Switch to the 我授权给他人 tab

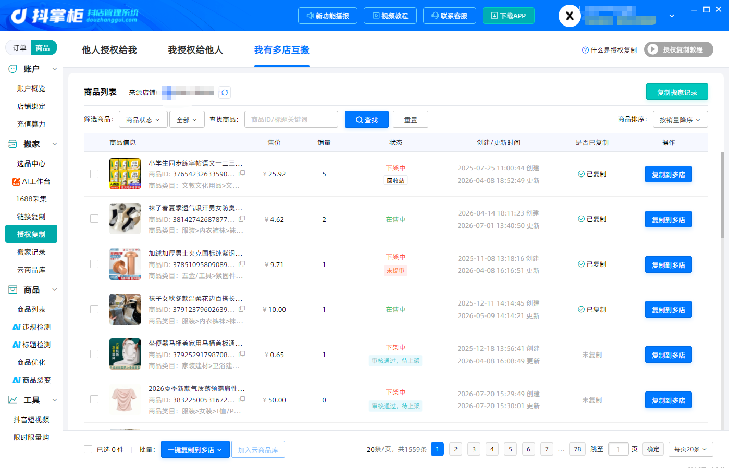tap(195, 50)
